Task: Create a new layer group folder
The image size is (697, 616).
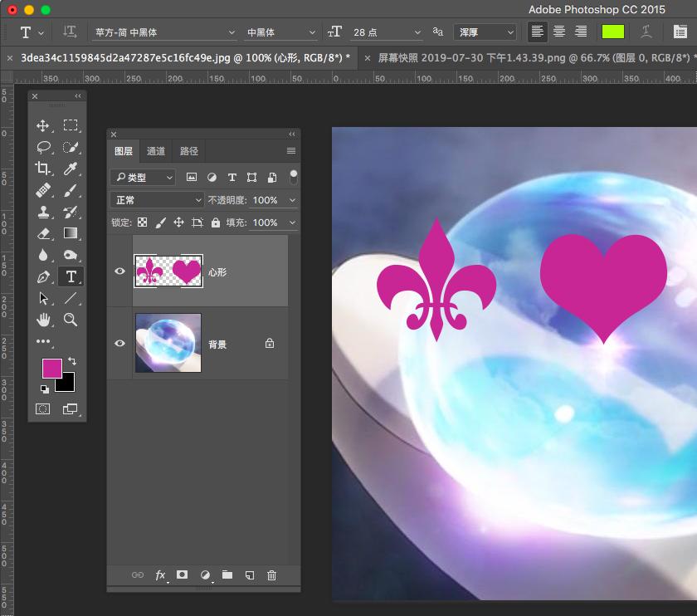Action: [x=227, y=575]
